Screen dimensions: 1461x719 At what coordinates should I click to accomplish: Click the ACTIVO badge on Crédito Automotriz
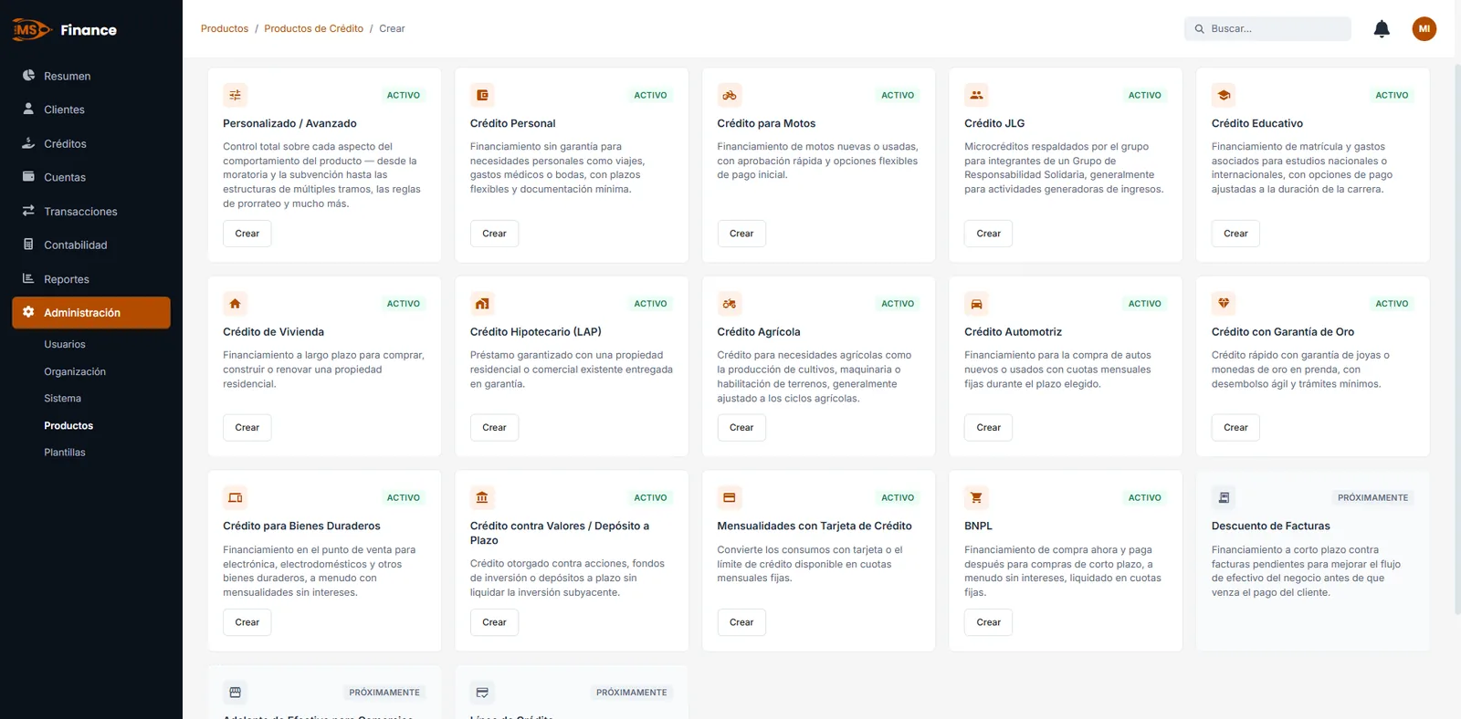1144,304
